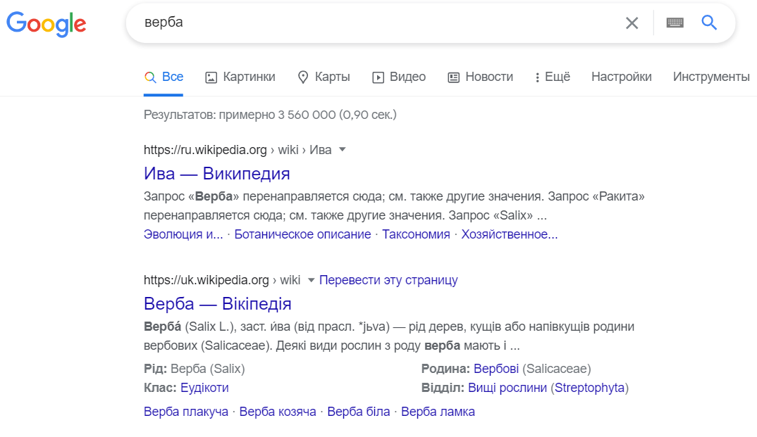The image size is (757, 437).
Task: Open the Верба біла link
Action: (x=359, y=412)
